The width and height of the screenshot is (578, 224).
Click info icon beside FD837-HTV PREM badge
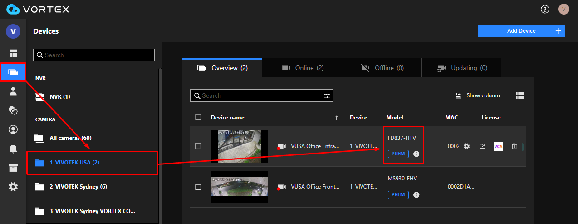pos(416,154)
